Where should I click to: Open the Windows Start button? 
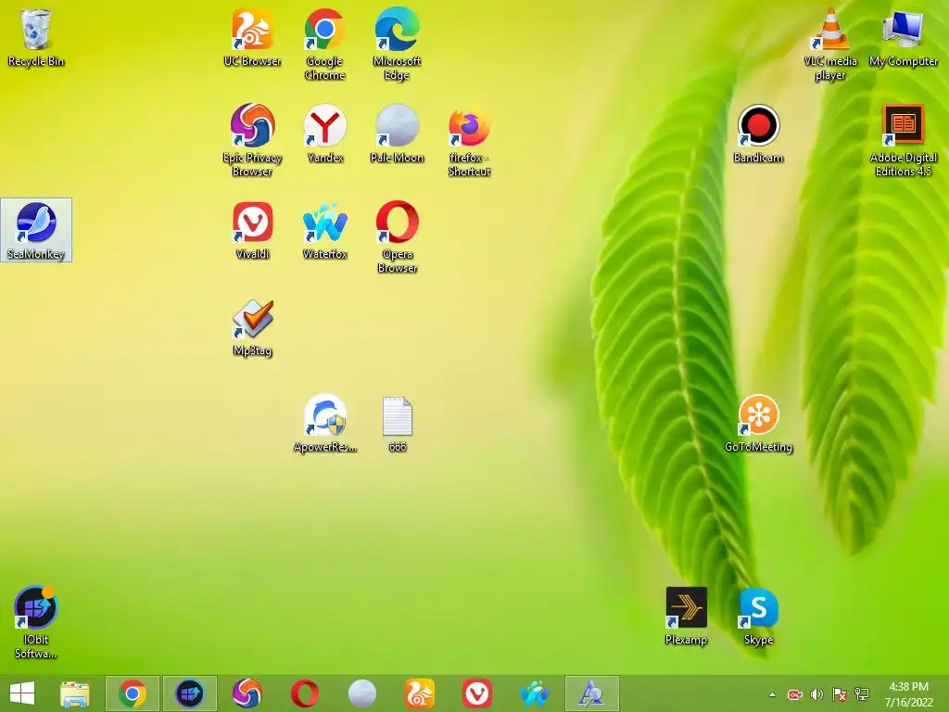click(22, 693)
